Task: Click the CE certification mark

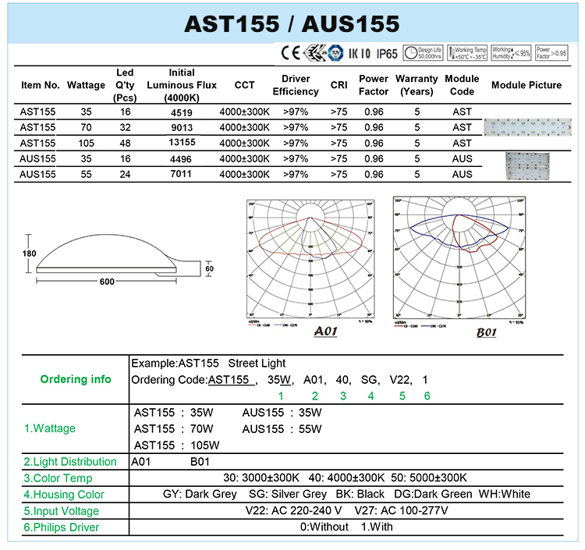Action: click(x=290, y=53)
